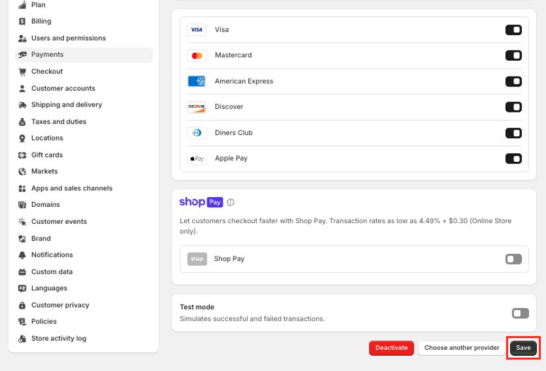Click the Billing icon in sidebar

click(x=22, y=21)
